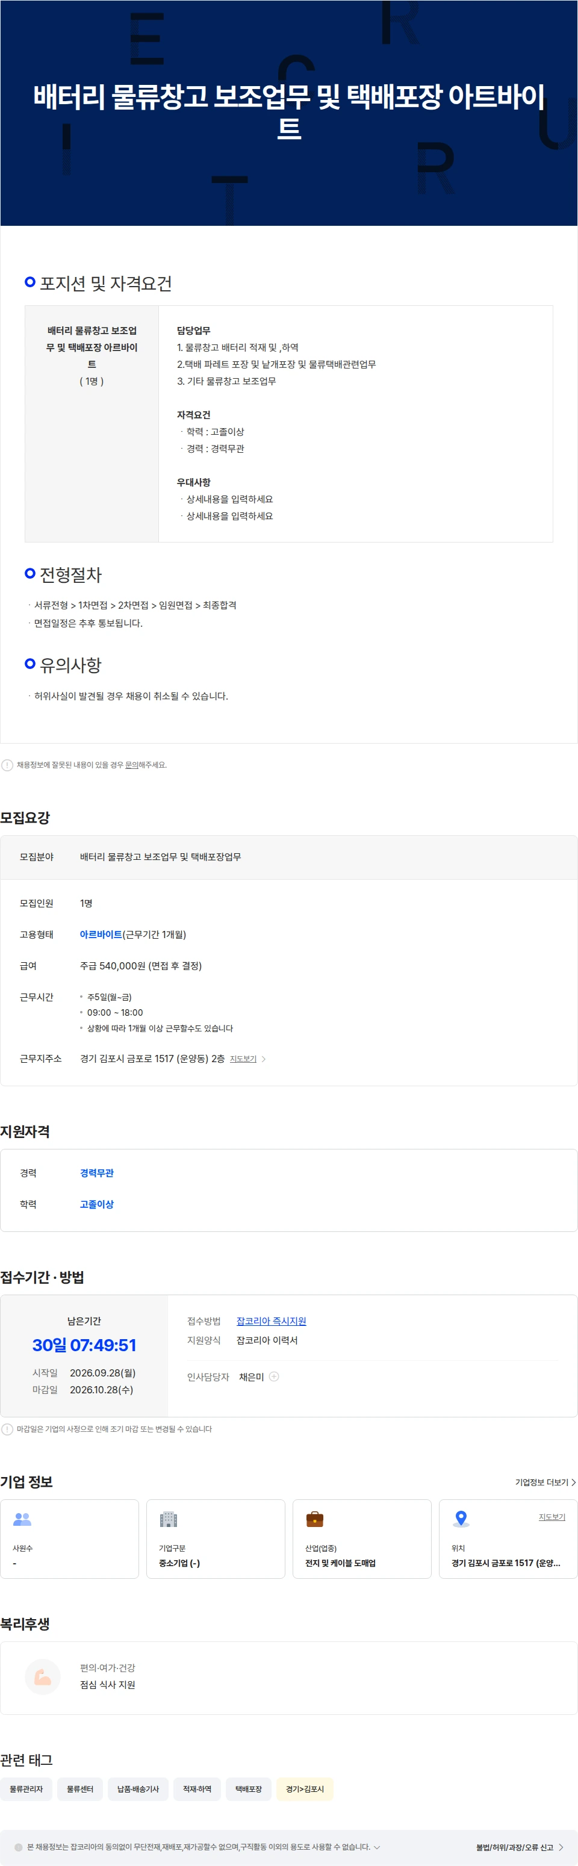The image size is (578, 1866).
Task: Click the 중소기업 (-) company type text
Action: [x=179, y=1563]
